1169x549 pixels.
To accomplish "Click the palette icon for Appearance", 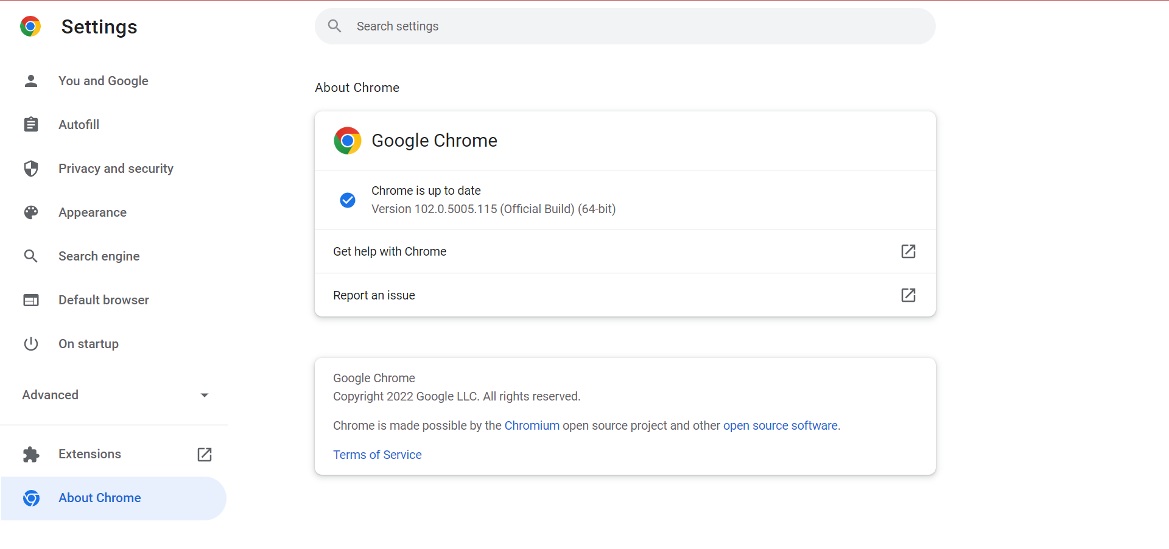I will (31, 212).
